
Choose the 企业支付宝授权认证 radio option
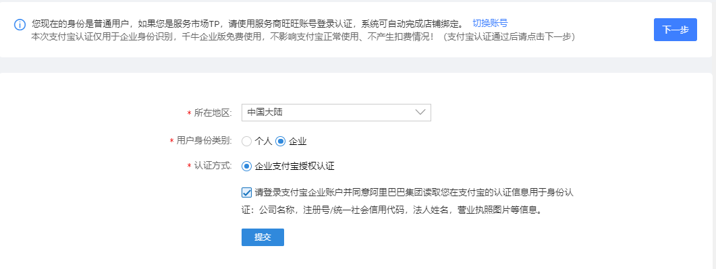click(246, 167)
